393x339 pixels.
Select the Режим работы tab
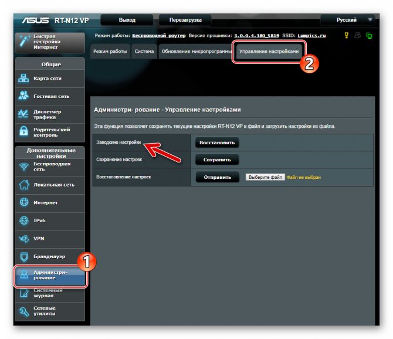[x=110, y=52]
